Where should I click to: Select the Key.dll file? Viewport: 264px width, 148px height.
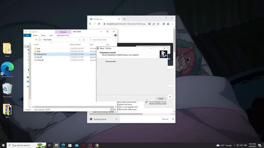tap(39, 57)
